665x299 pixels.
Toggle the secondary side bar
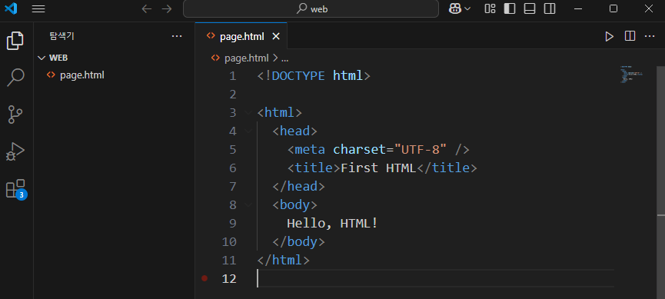(550, 8)
